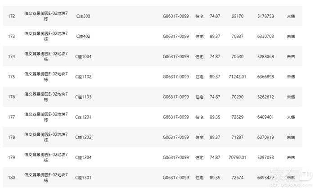Select unit C座303 cell
The image size is (315, 188).
click(x=83, y=16)
